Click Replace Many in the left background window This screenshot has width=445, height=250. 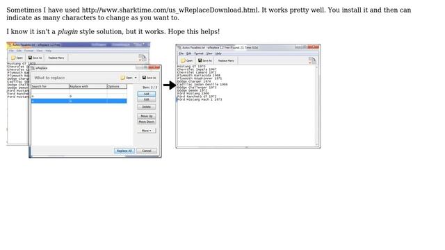[56, 58]
